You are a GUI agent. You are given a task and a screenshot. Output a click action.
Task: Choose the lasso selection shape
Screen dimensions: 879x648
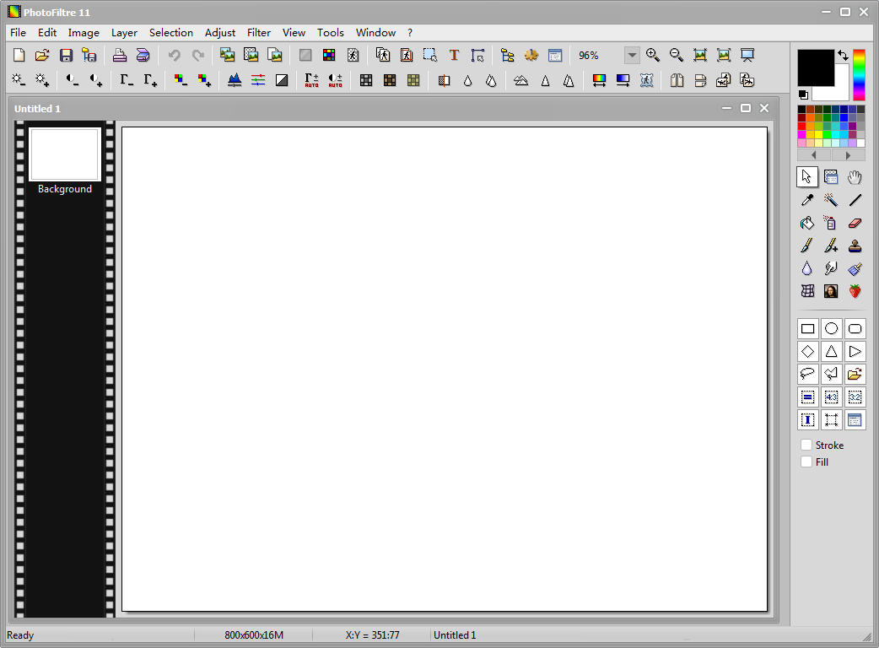(808, 374)
